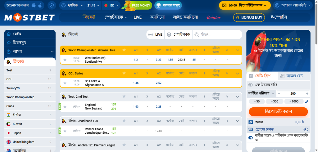Open odds format dropdown with gear icon
Screen dimensions: 318x152
point(72,6)
